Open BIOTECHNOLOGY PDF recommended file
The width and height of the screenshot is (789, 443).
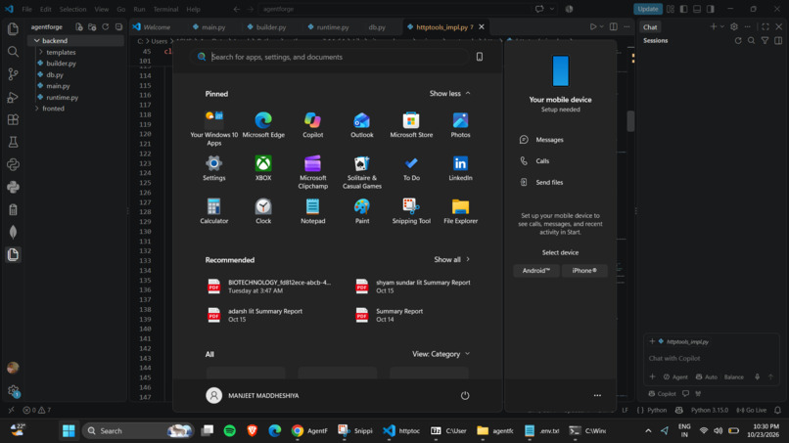coord(269,287)
